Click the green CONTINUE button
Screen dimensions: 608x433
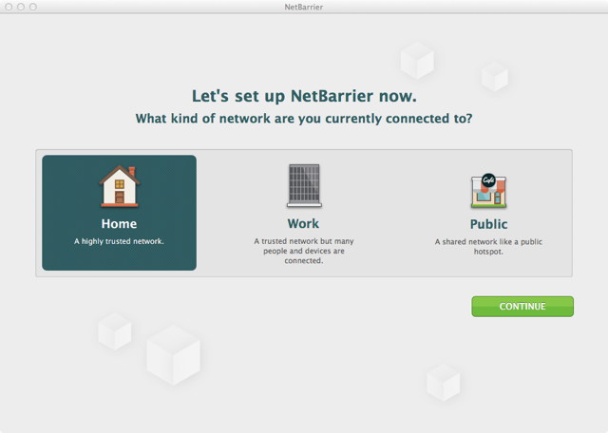coord(522,307)
